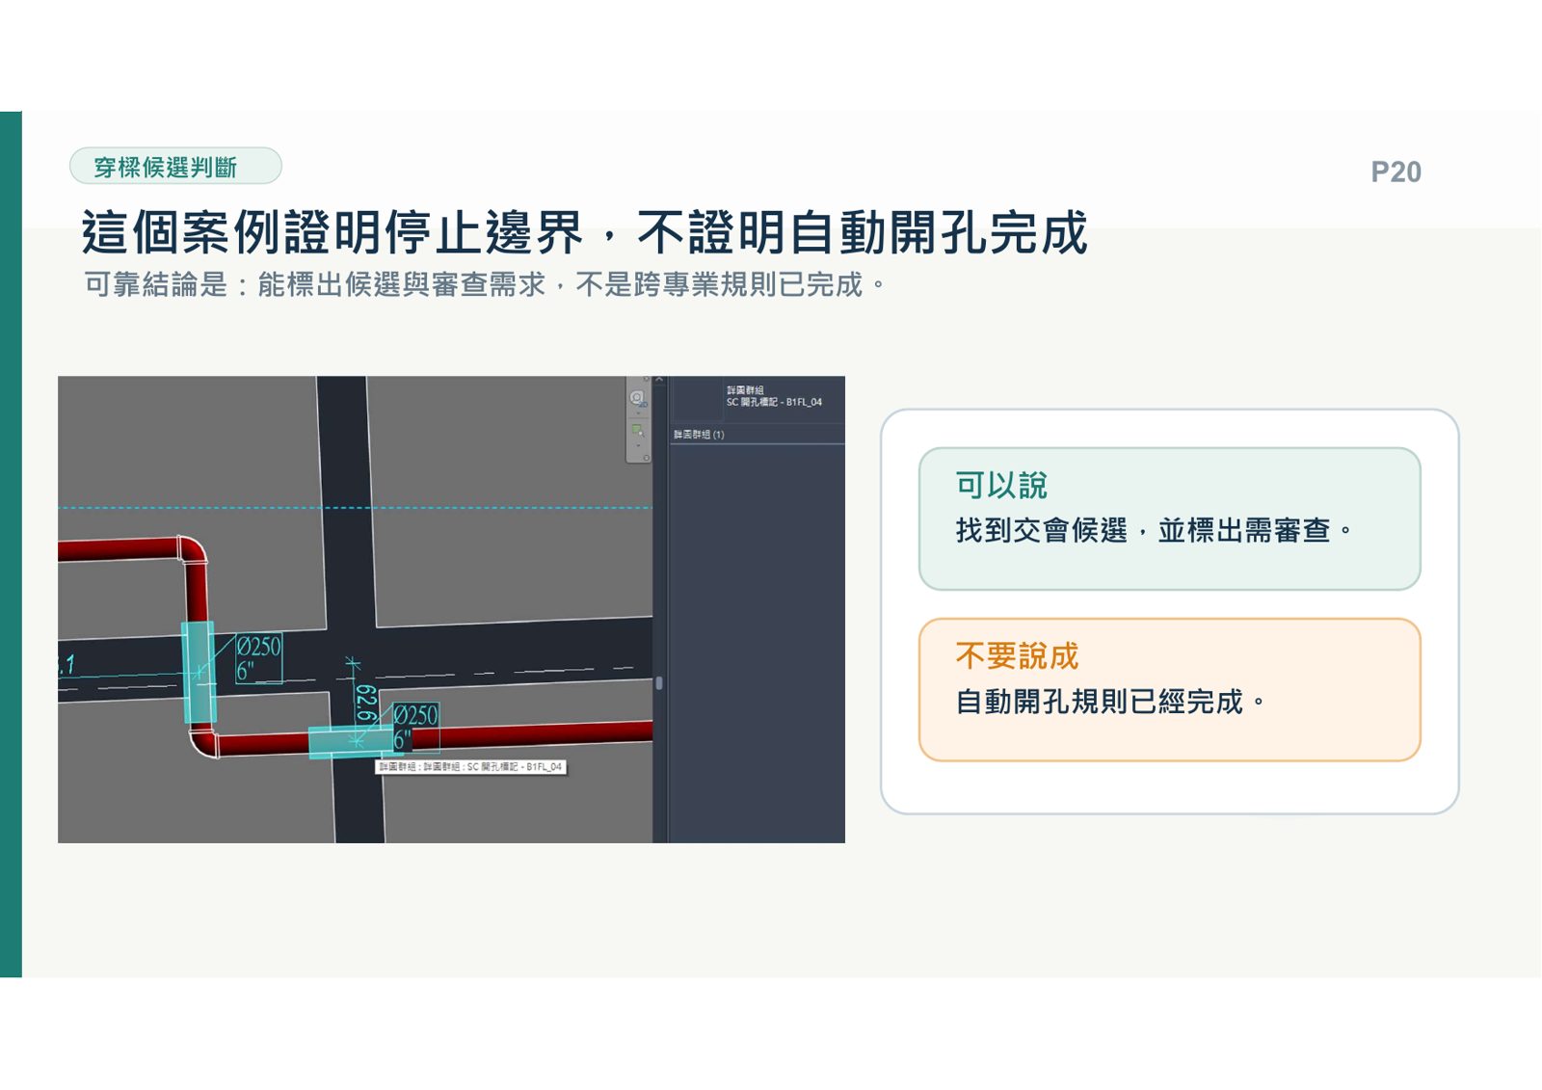
Task: Click the '不要說成' orange card heading
Action: pos(1017,655)
